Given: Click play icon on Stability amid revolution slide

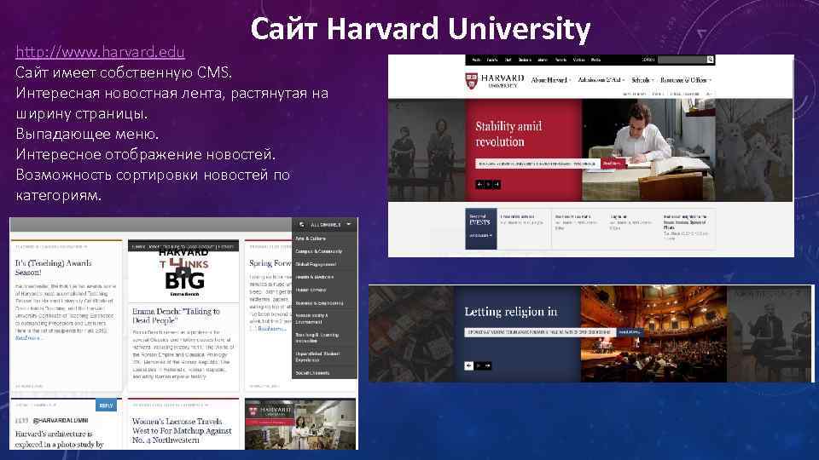Looking at the screenshot, I should (x=488, y=184).
